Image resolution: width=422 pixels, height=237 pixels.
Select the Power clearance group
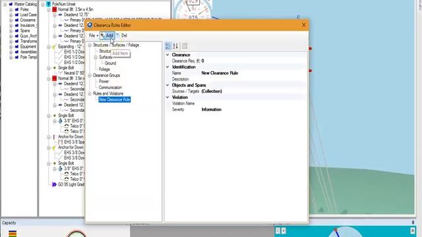coord(104,82)
